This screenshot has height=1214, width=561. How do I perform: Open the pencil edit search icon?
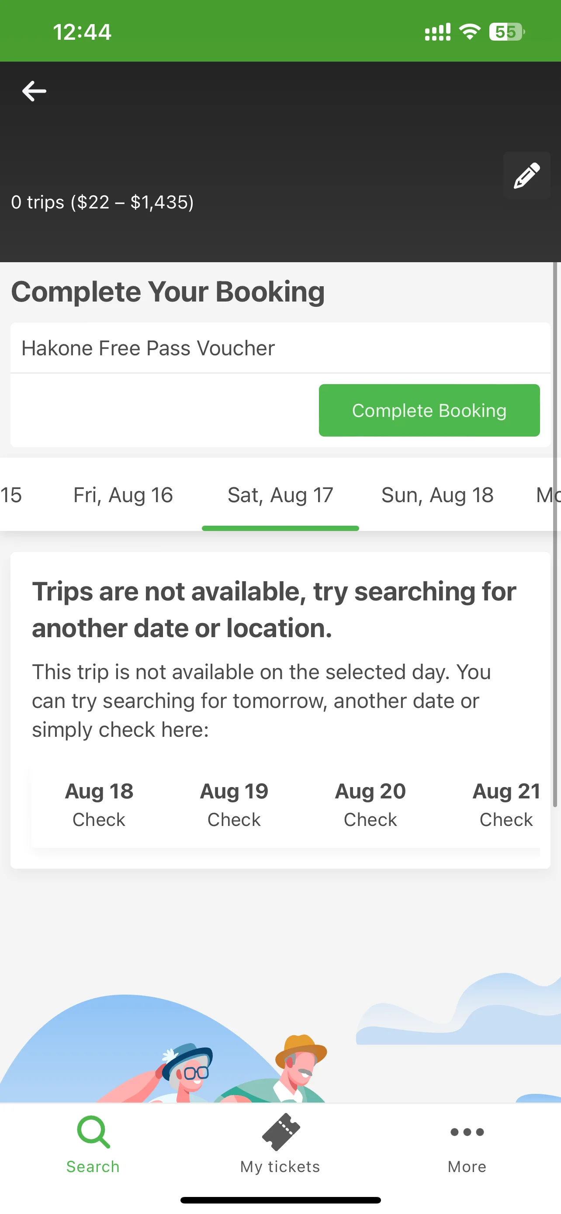tap(526, 175)
